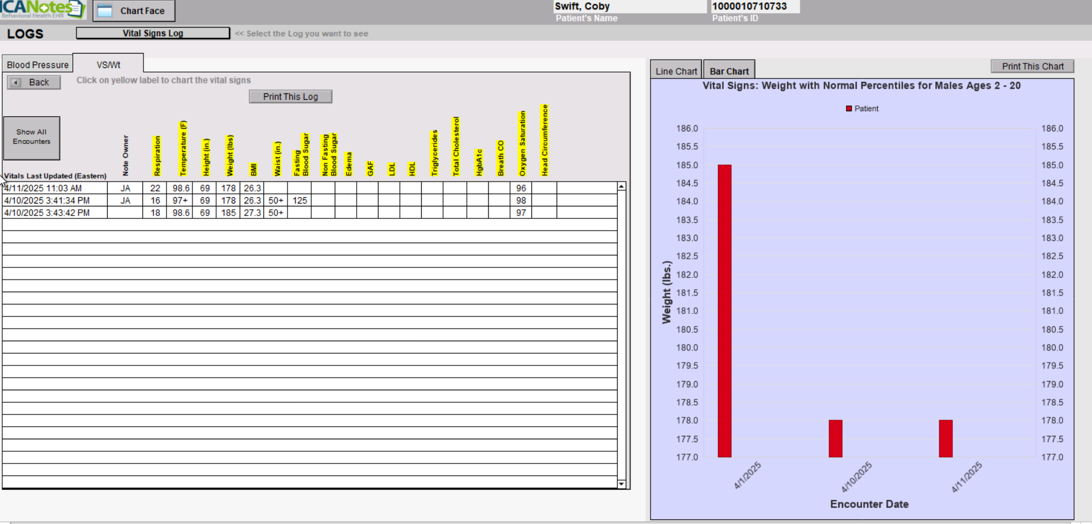Select the Bar Chart tab
1092x524 pixels.
point(729,71)
